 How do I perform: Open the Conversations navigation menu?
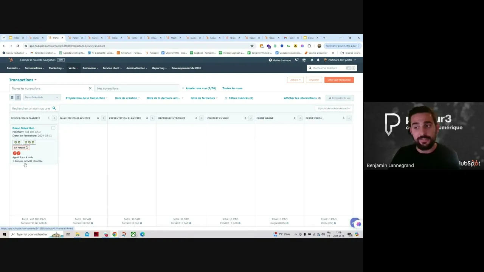tap(34, 68)
